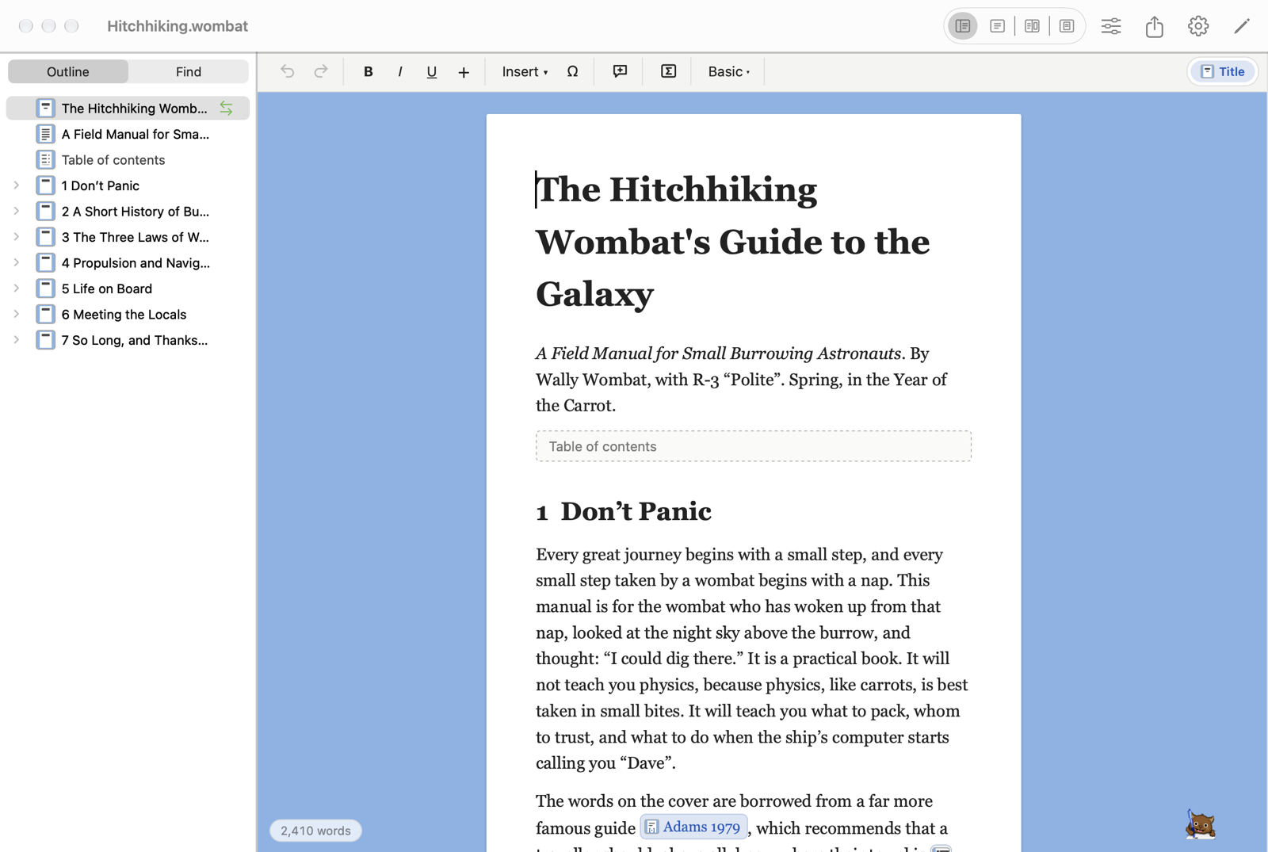Select 7 So Long, and Thanks item

tap(128, 340)
